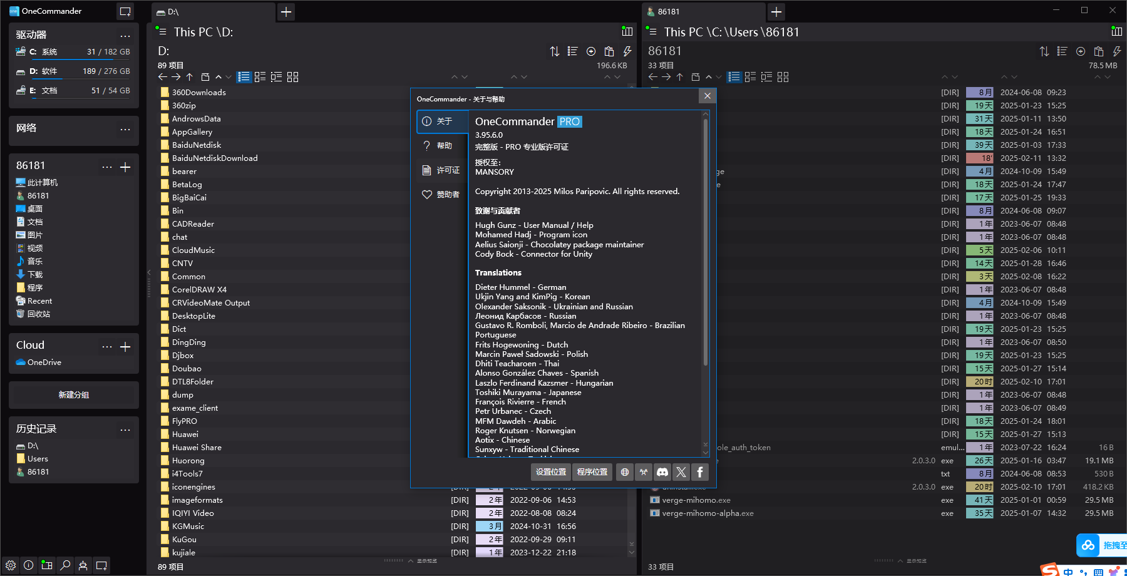Open the 86181 pane hamburger menu
Screen dimensions: 1127x576
652,31
